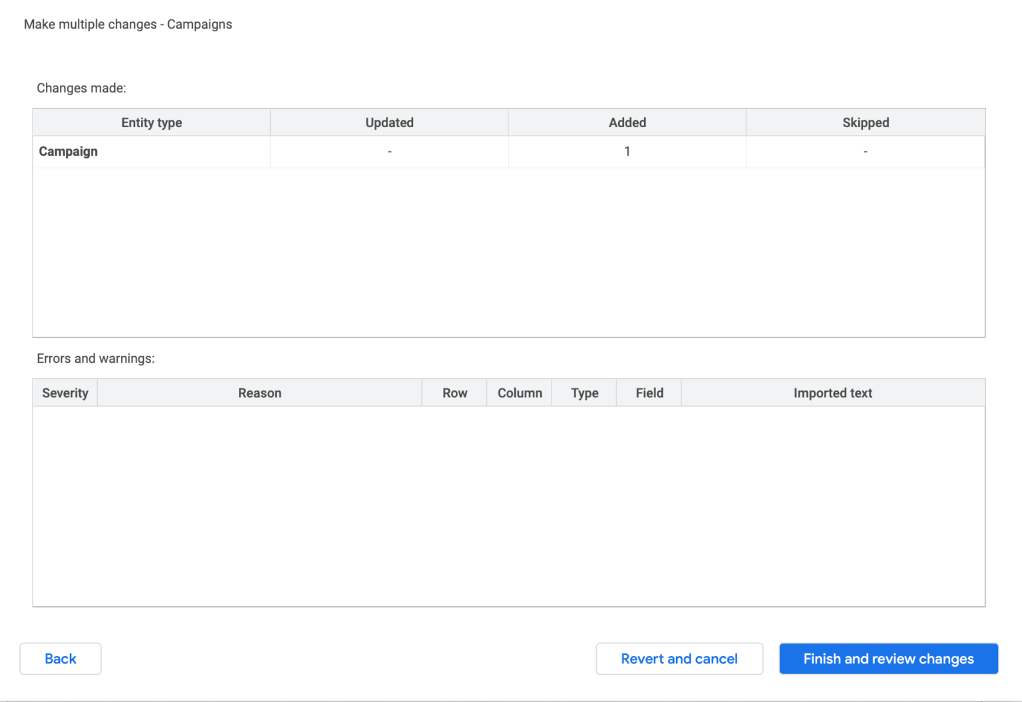Click the Make multiple changes title

128,24
